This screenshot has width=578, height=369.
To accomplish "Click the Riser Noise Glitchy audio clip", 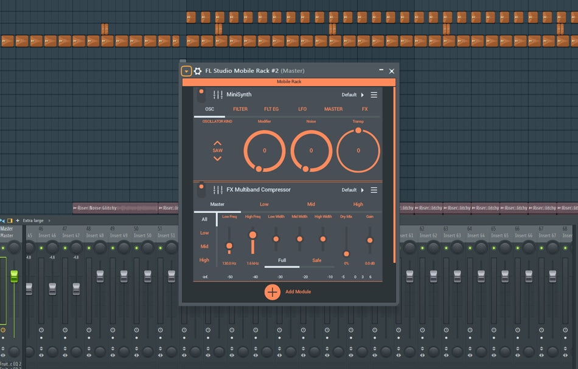I will pos(116,208).
